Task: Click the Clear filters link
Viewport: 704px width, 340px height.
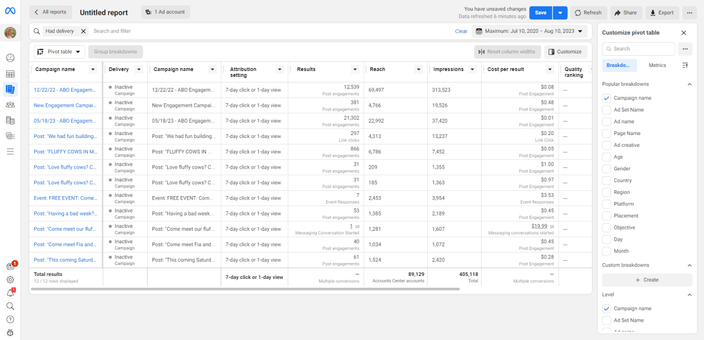Action: pyautogui.click(x=461, y=31)
